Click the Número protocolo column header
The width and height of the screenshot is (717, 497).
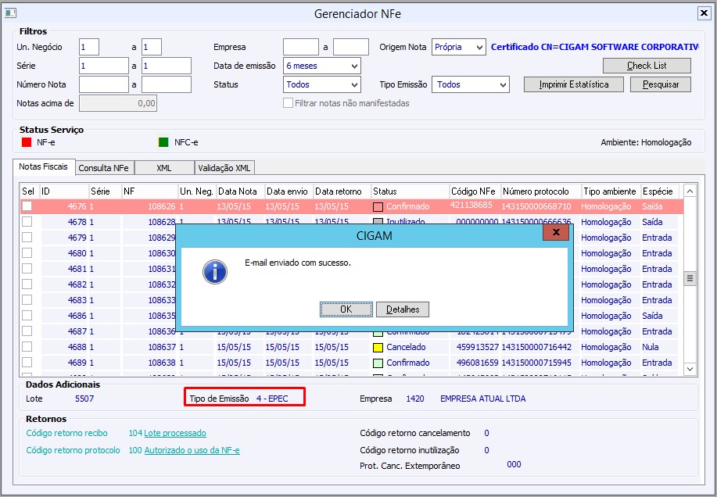pos(541,191)
